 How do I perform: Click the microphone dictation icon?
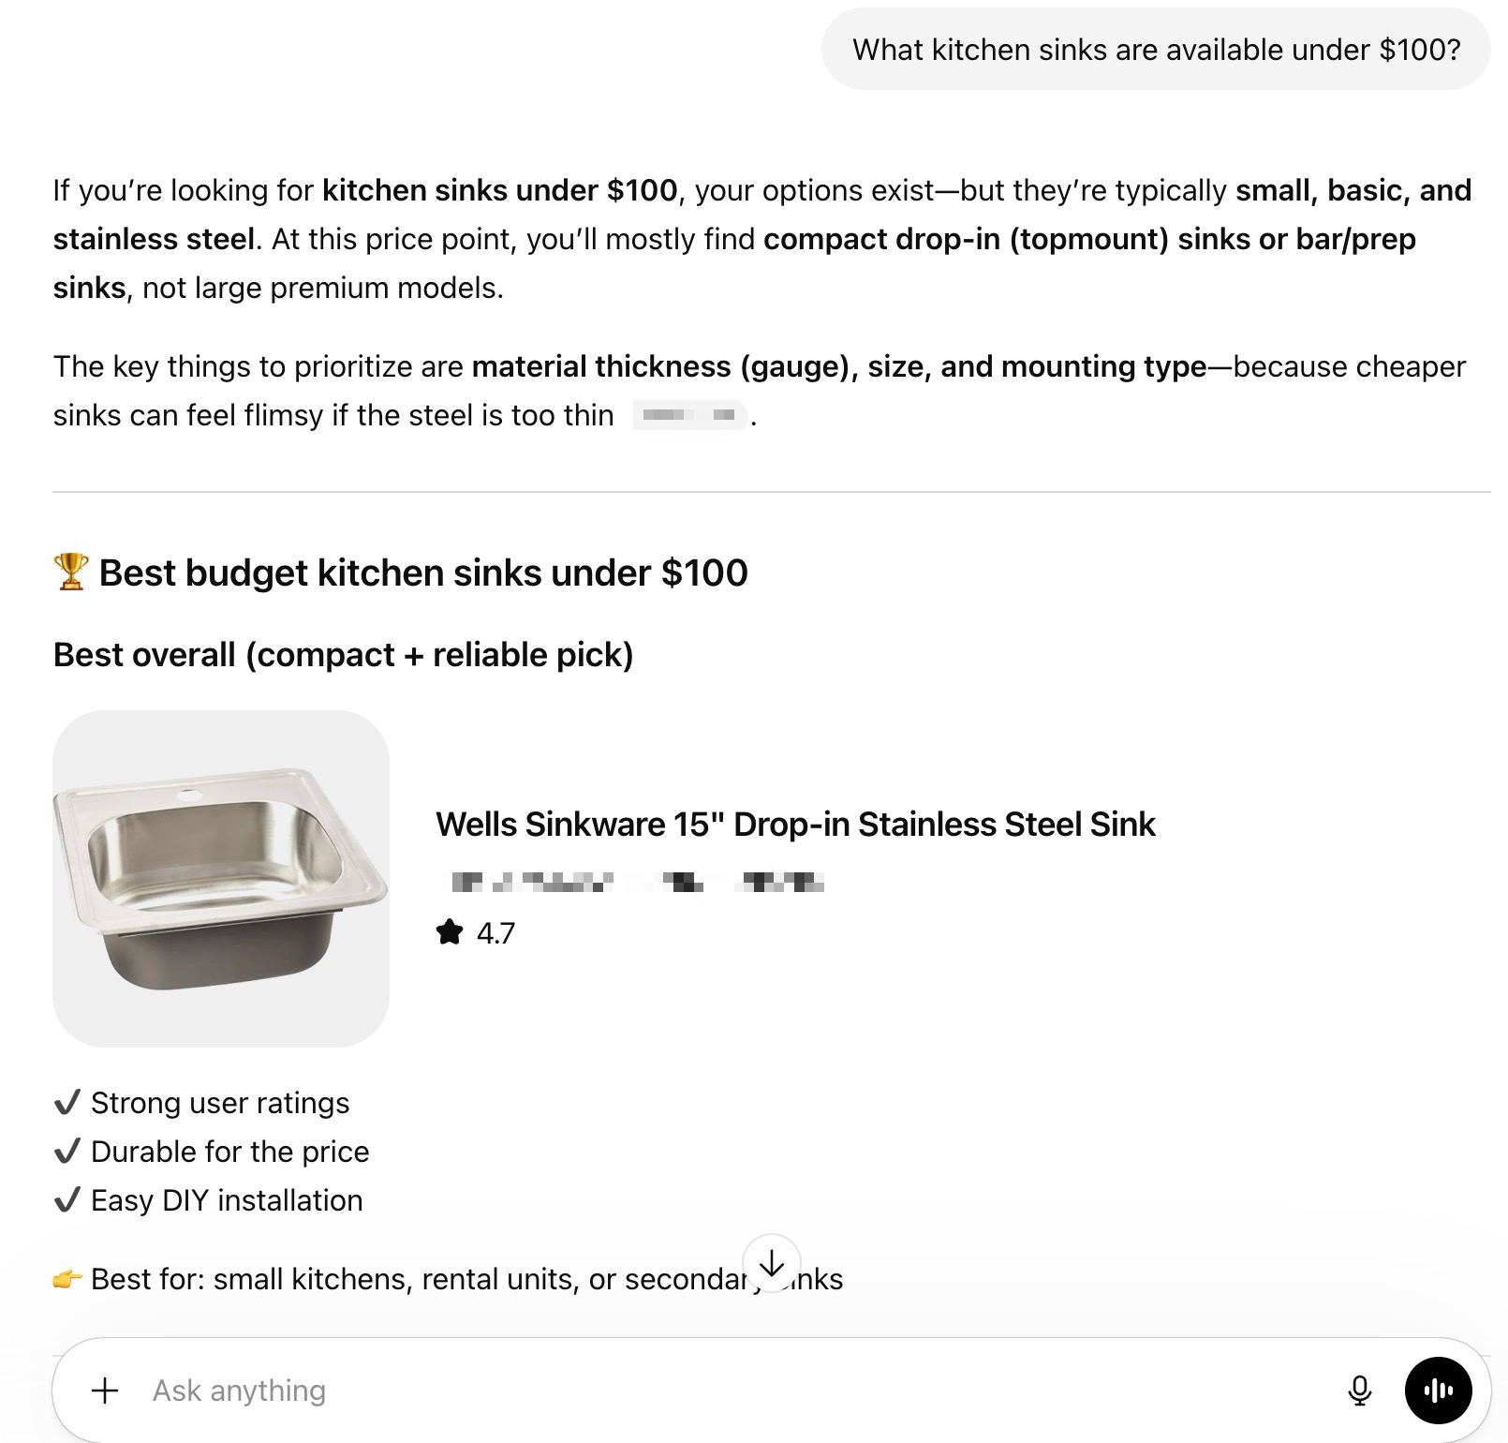(1361, 1390)
